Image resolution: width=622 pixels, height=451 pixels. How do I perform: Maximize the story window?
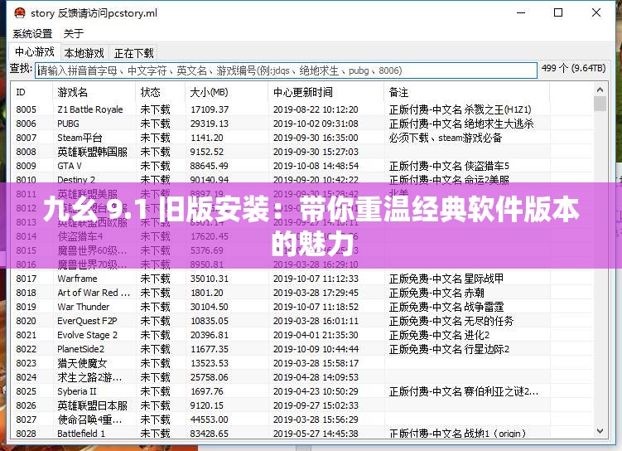[x=558, y=12]
